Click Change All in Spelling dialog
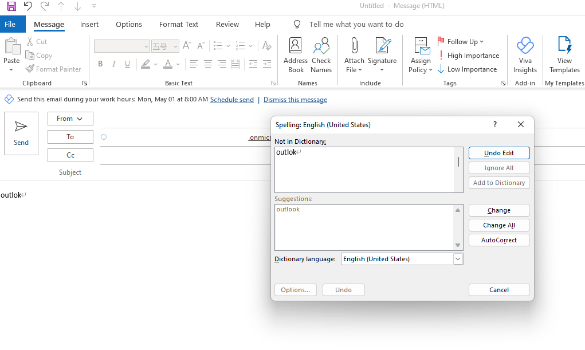This screenshot has height=350, width=585. coord(499,225)
